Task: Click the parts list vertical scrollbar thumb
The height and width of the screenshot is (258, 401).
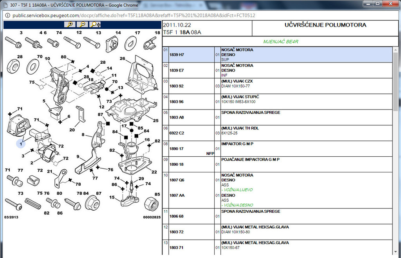Action: [396, 81]
